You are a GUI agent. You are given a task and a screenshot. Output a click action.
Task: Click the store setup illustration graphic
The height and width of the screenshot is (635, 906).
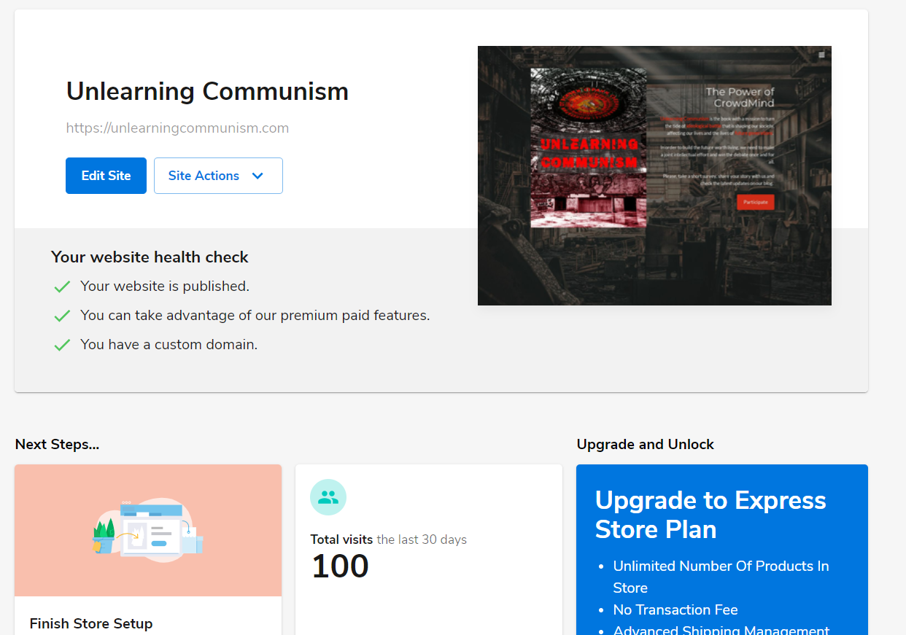pyautogui.click(x=147, y=530)
